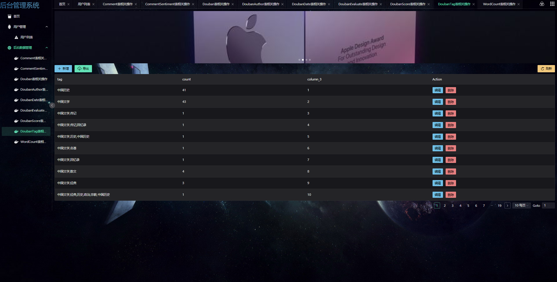Screen dimensions: 557x282
Task: Delete the 中国文学,经典 row with count 3
Action: (x=451, y=183)
